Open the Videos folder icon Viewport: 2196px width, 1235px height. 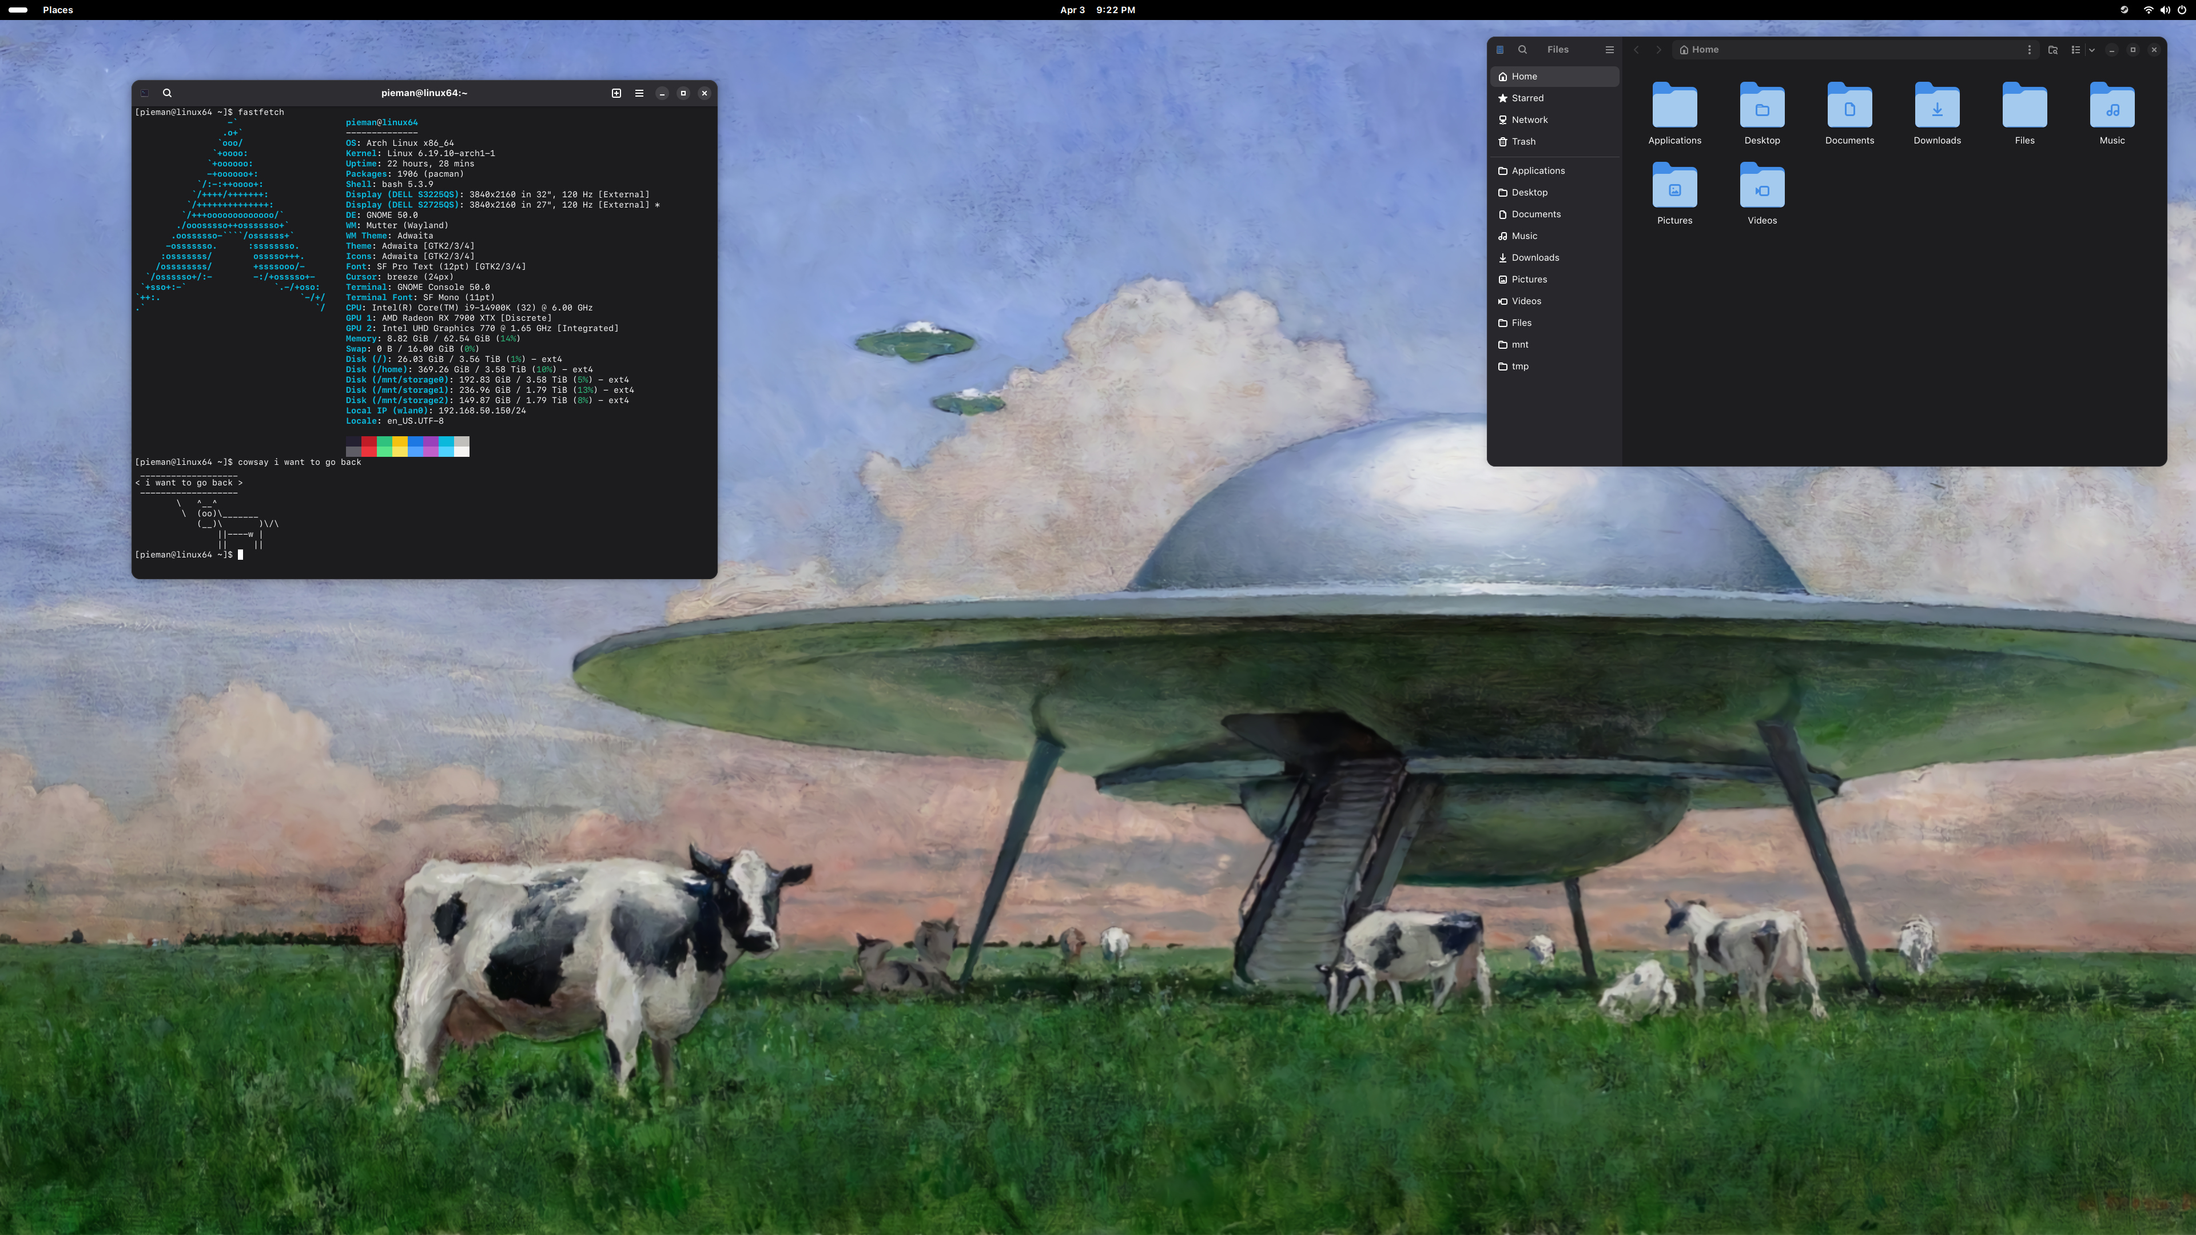(1762, 186)
